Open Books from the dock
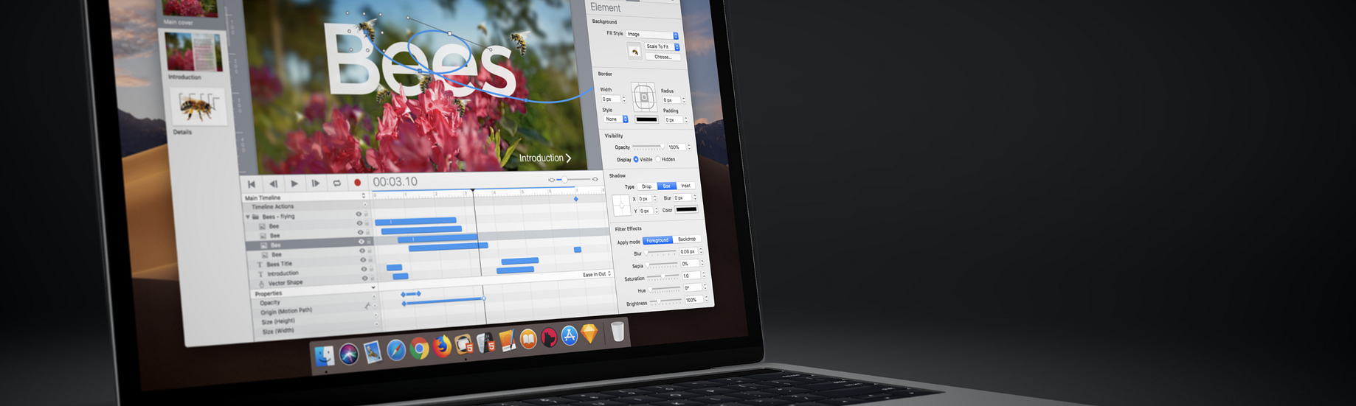This screenshot has width=1356, height=406. click(x=528, y=339)
